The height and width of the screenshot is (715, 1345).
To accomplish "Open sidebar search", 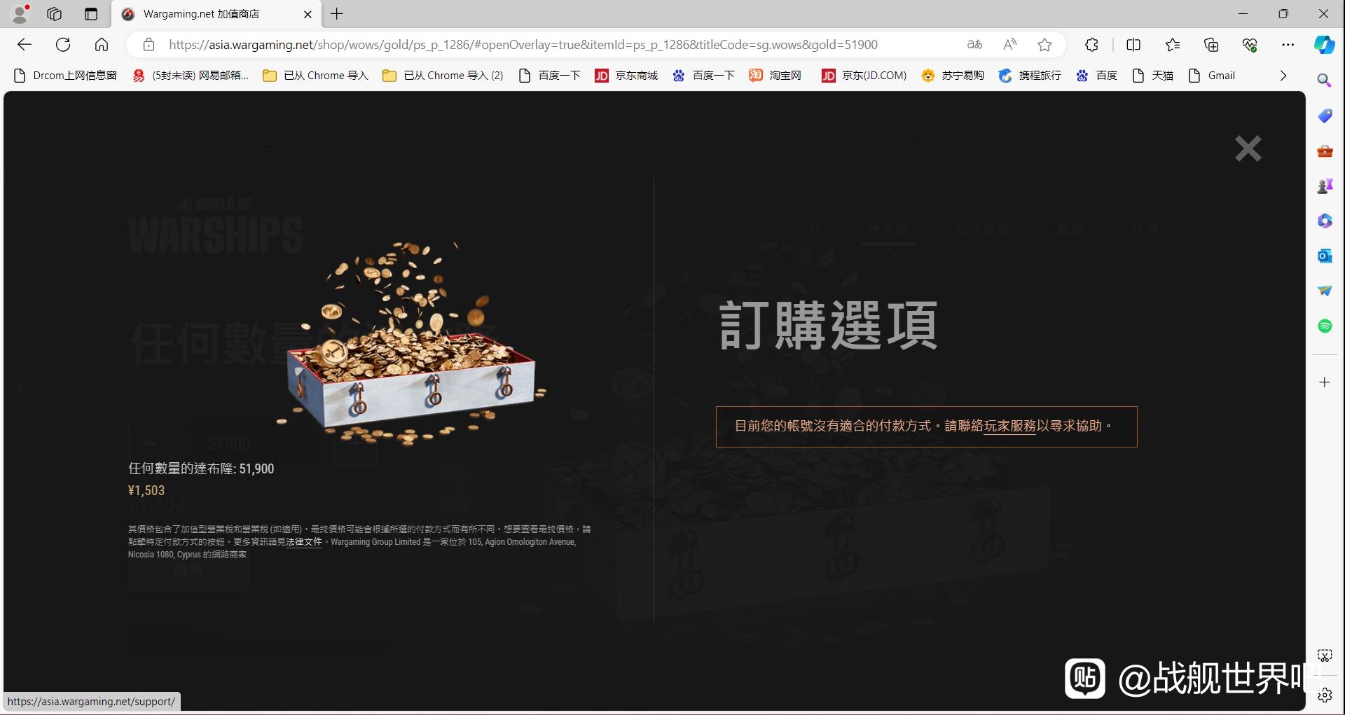I will point(1324,81).
